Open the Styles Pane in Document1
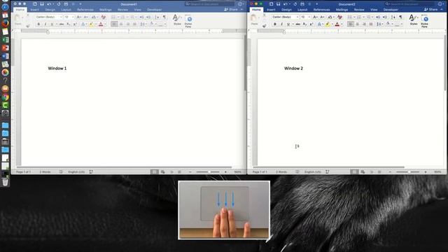 coord(188,22)
